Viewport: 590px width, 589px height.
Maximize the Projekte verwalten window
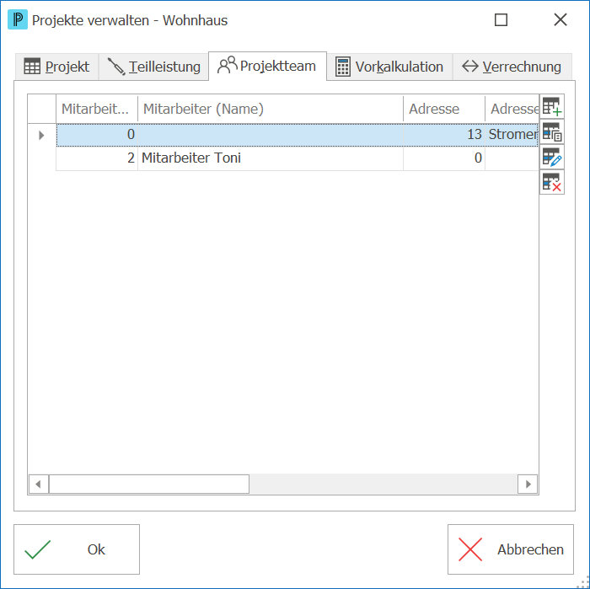tap(501, 19)
